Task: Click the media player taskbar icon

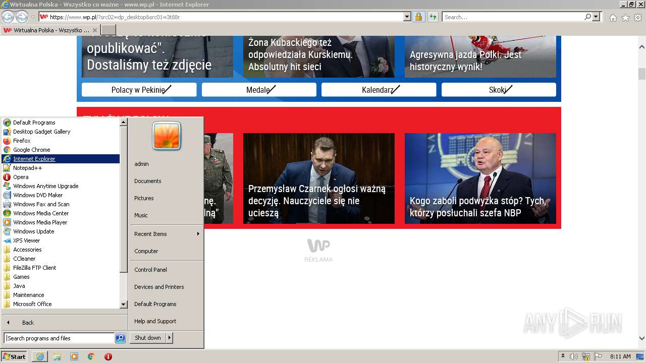Action: click(74, 356)
